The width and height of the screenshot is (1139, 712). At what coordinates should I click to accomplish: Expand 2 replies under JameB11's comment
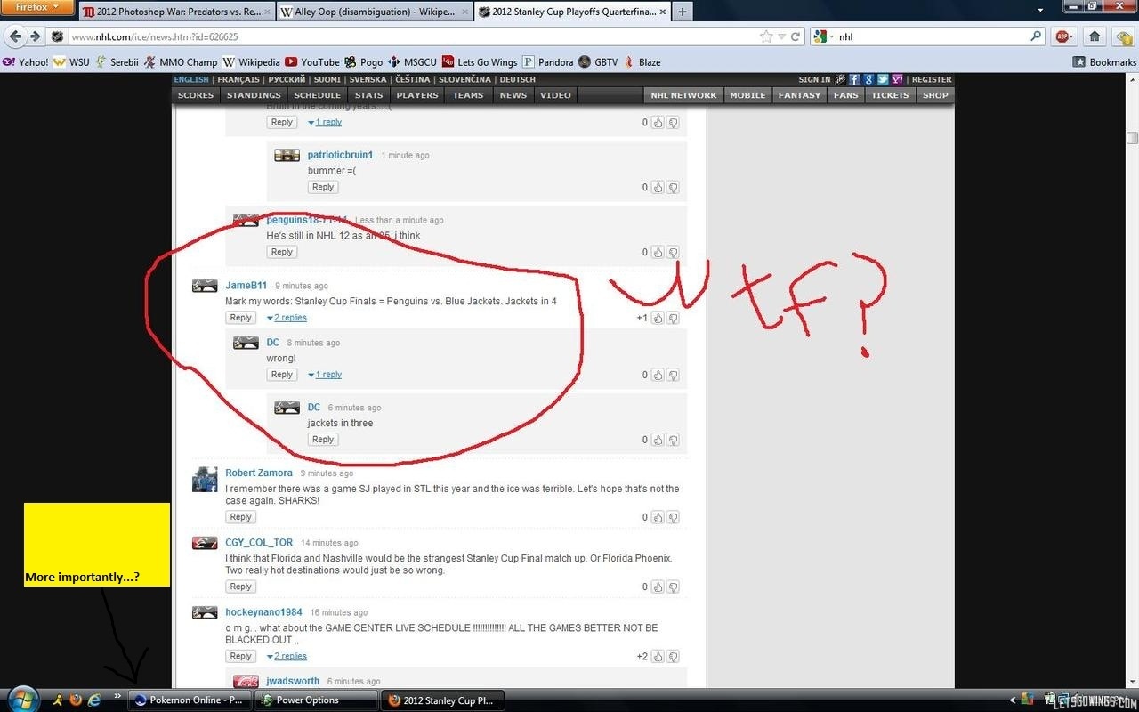[287, 318]
